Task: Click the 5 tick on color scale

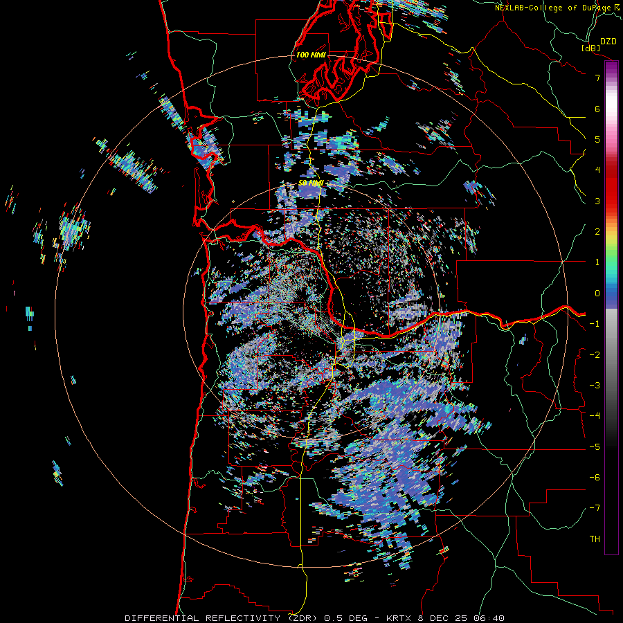Action: pos(597,139)
